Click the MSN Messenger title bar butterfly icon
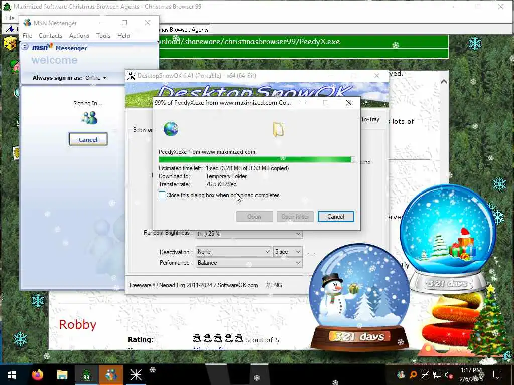Viewport: 514px width, 385px height. coord(27,23)
